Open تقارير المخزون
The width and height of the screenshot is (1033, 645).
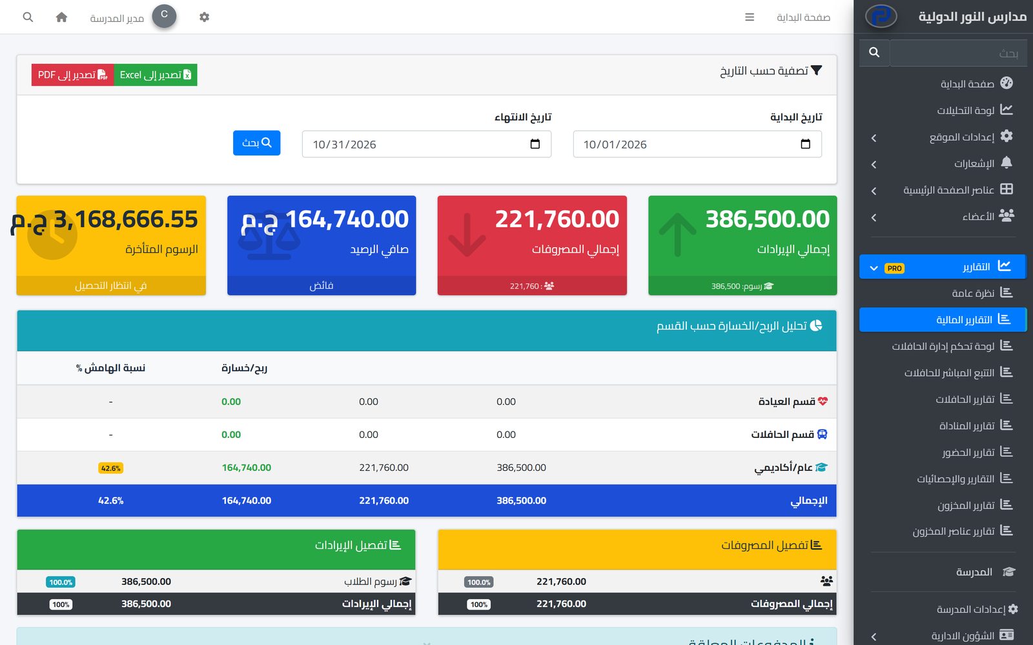(943, 504)
